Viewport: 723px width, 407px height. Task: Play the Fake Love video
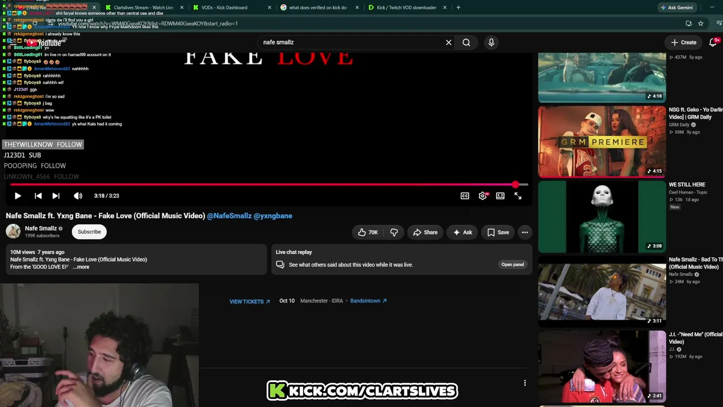pos(18,196)
